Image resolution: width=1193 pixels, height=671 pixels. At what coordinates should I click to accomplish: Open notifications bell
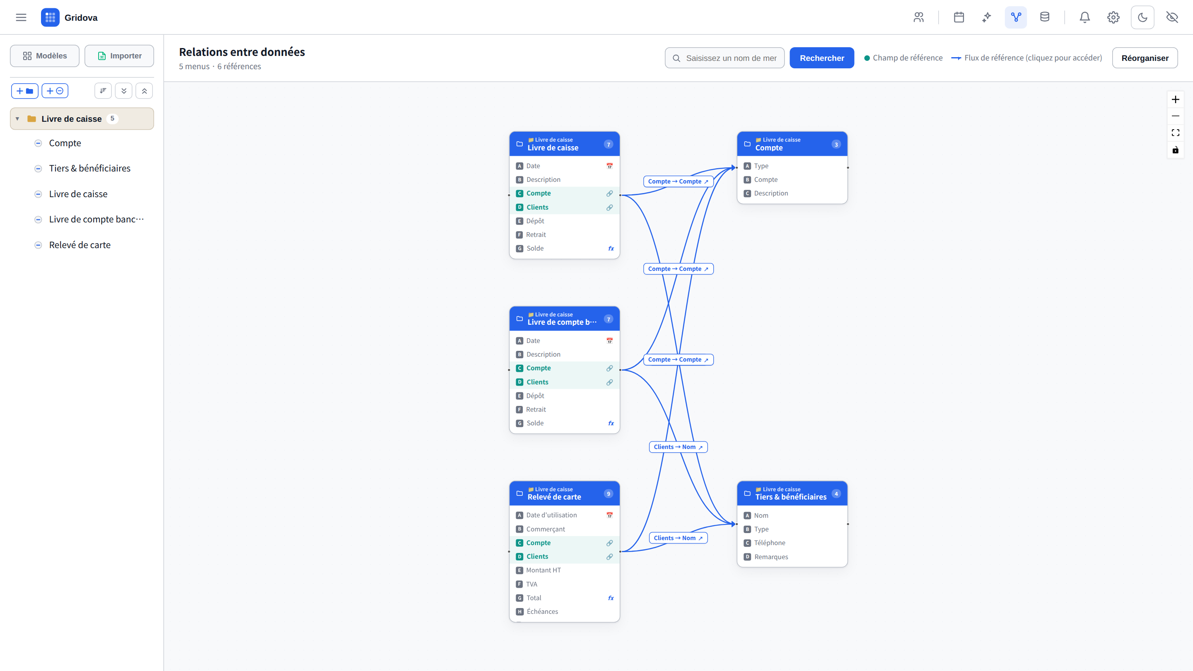1084,17
